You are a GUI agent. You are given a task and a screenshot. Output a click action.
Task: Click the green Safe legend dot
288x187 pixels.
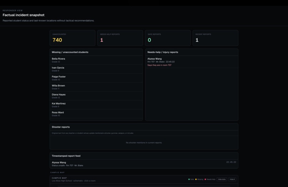coord(189,179)
